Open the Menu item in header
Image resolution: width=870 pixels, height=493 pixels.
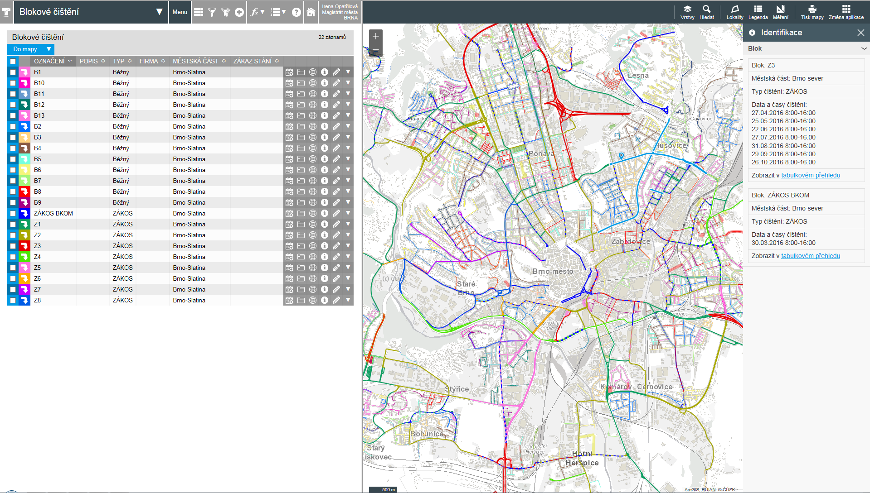point(180,12)
